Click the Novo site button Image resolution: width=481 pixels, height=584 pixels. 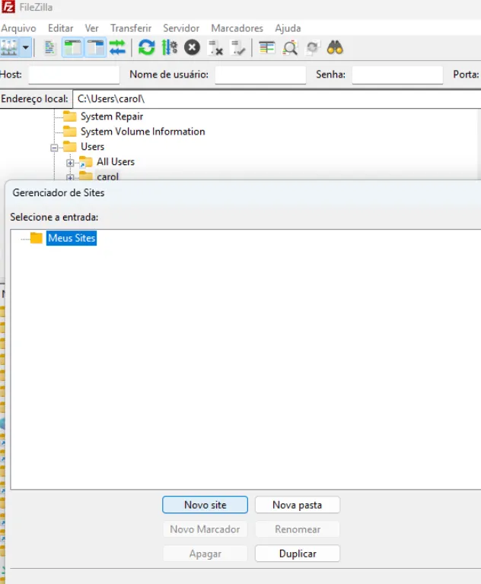coord(205,505)
